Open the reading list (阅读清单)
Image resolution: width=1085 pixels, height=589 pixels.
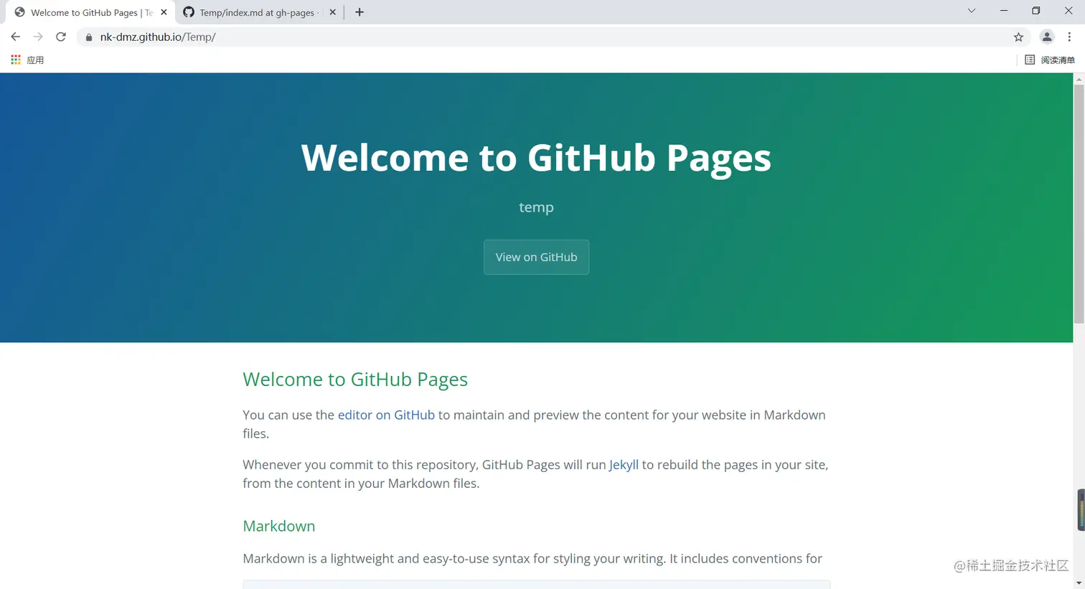(1050, 60)
